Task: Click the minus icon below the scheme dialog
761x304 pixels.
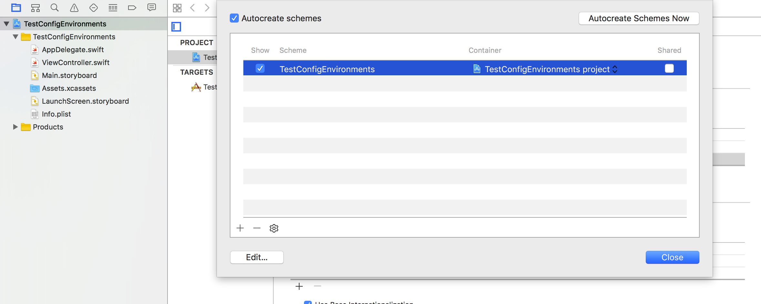Action: 318,286
